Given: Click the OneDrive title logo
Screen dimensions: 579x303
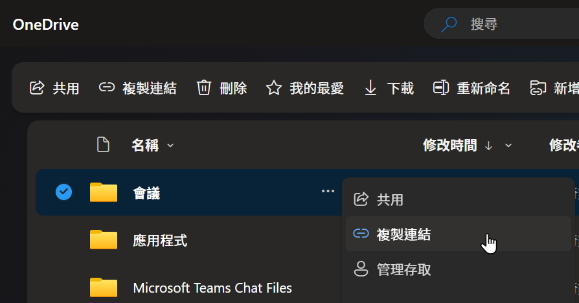Looking at the screenshot, I should coord(46,25).
